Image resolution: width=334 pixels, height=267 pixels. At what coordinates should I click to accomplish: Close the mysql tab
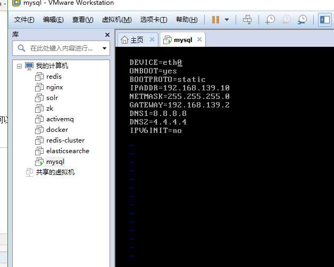coord(199,39)
